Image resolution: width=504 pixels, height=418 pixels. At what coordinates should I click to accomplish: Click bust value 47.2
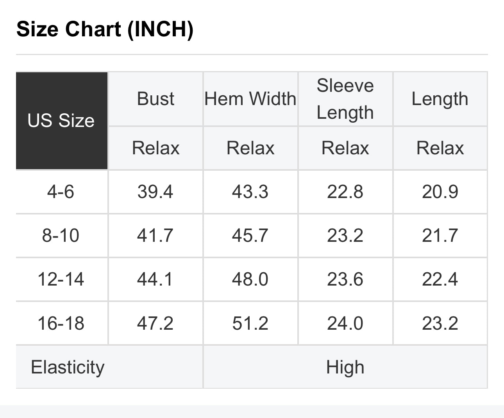(x=155, y=323)
